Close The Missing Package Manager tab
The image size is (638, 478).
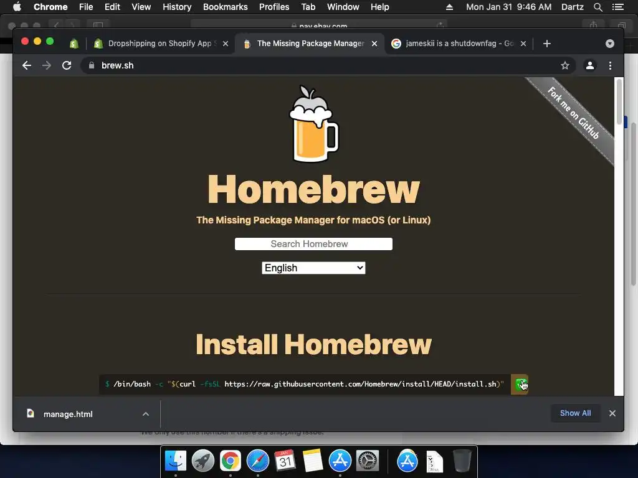tap(374, 44)
